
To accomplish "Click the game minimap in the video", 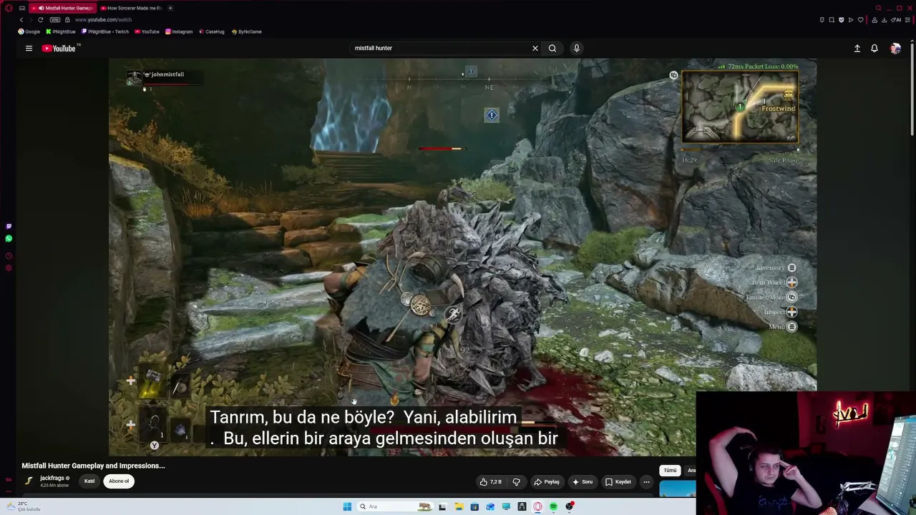I will pos(740,107).
